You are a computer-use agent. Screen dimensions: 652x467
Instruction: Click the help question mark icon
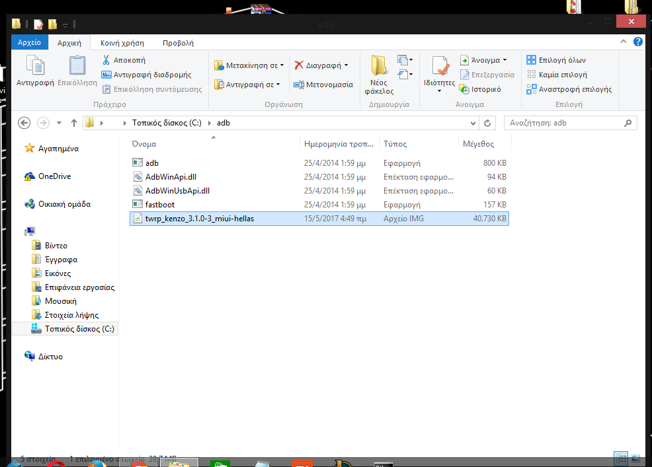[x=638, y=42]
